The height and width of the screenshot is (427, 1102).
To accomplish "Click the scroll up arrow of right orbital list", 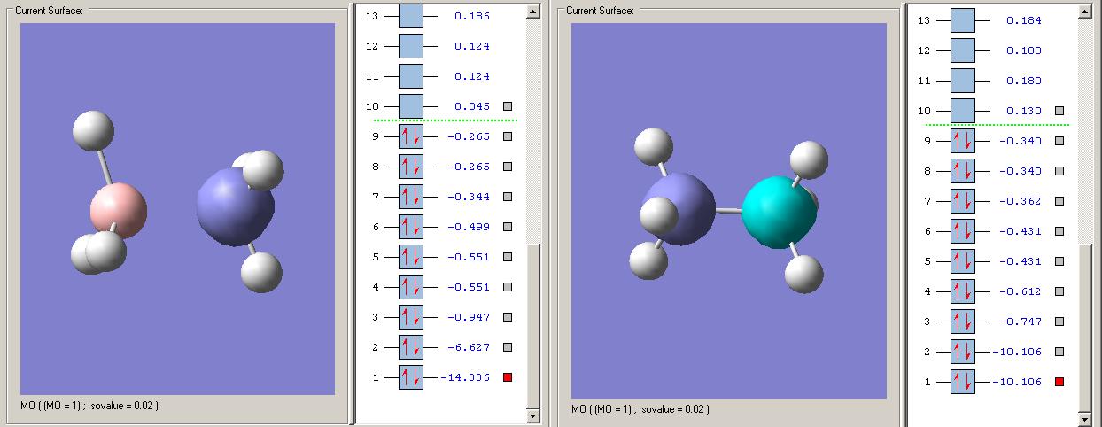I will point(1084,12).
